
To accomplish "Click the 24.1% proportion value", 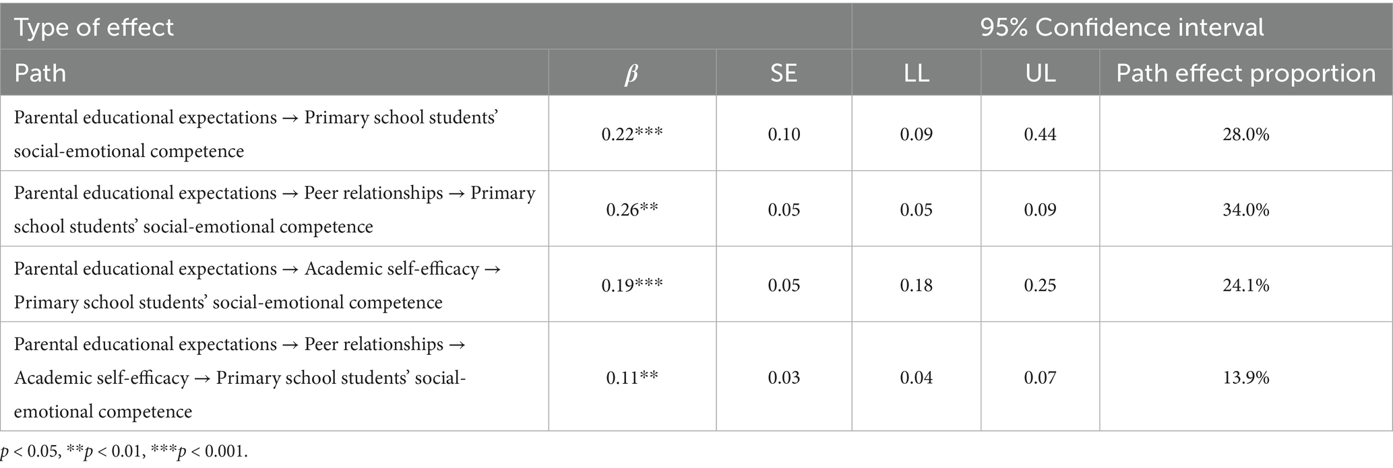I will (1245, 285).
